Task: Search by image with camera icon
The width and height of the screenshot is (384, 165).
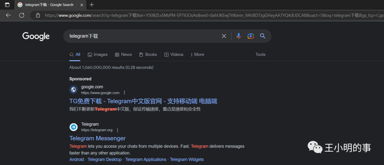Action: pos(251,36)
